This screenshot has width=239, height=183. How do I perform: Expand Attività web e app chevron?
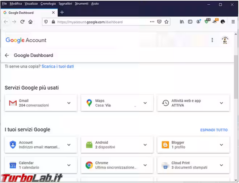[x=221, y=103]
